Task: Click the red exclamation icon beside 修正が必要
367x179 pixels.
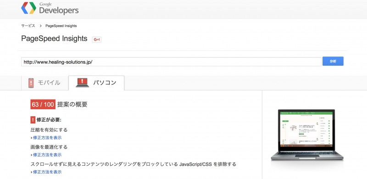Action: coord(33,120)
